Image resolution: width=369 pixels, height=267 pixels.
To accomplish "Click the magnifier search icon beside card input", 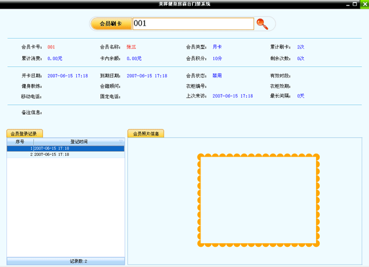I will 263,24.
